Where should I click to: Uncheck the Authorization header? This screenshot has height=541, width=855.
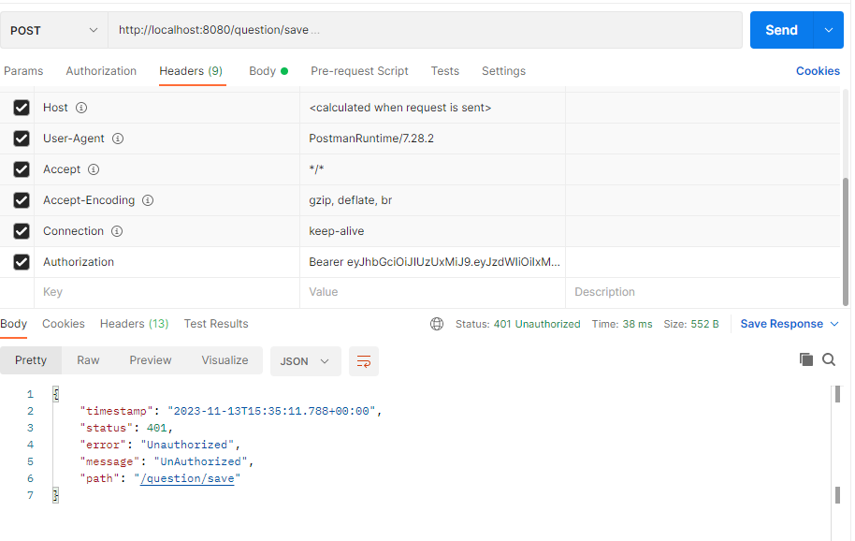[x=21, y=261]
